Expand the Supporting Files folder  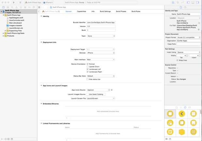click(x=5, y=31)
